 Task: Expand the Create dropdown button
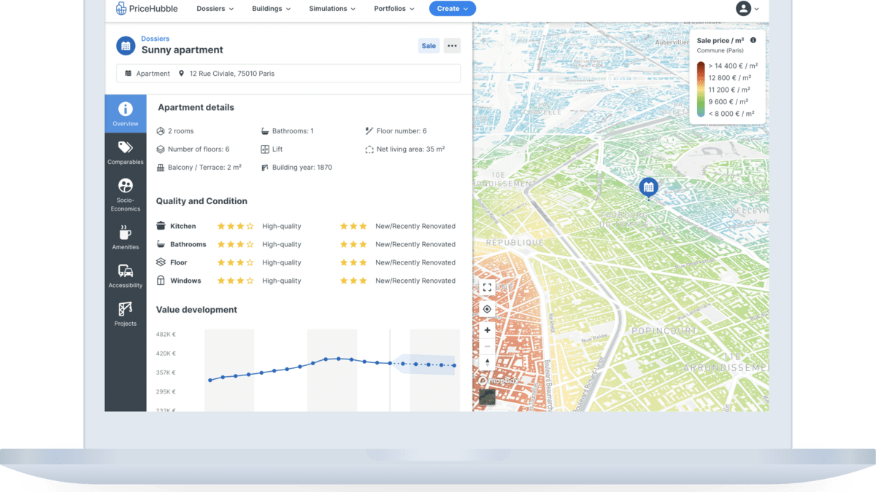pyautogui.click(x=453, y=9)
